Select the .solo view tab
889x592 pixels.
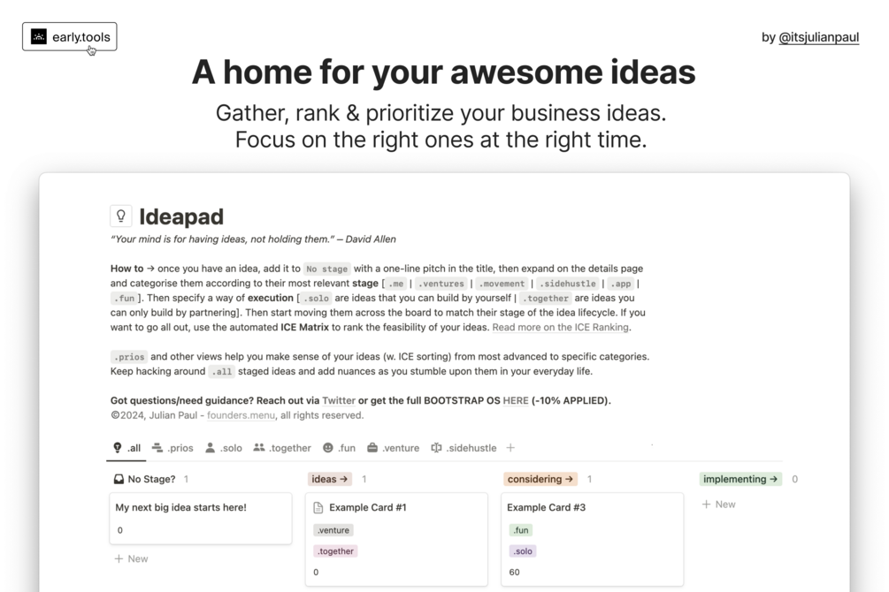point(223,448)
